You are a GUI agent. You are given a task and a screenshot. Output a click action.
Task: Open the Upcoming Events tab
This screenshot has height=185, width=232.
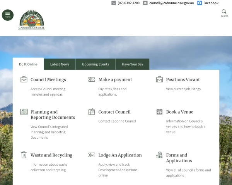click(x=96, y=64)
